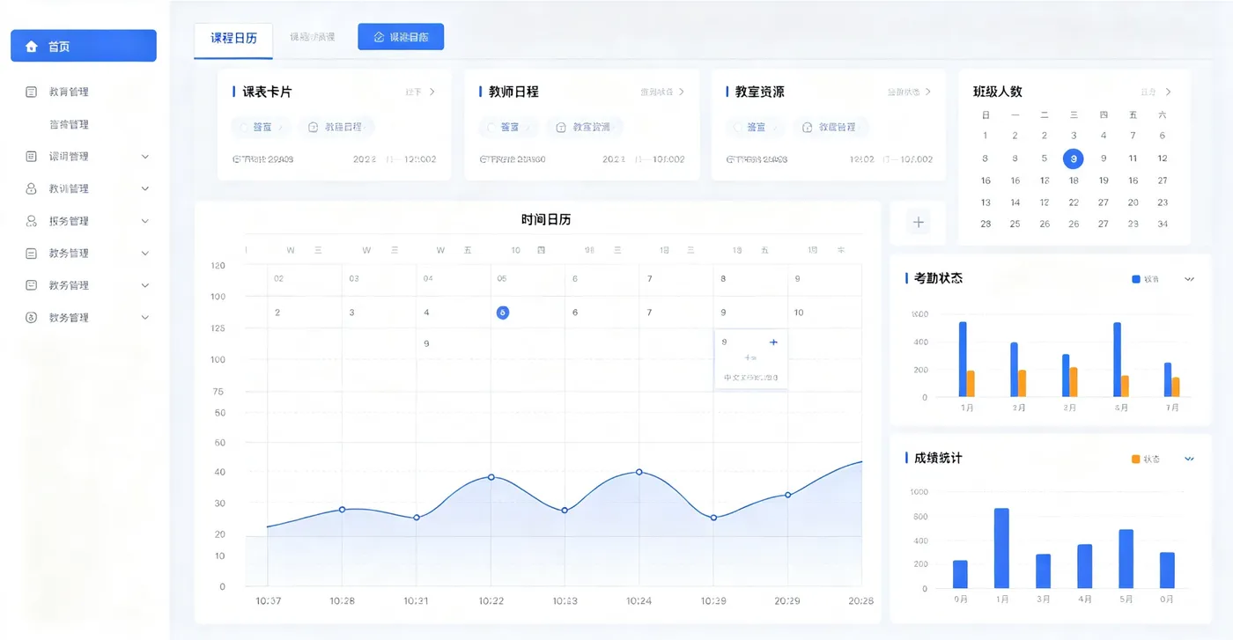
Task: Open the submenu item under 教育管理
Action: point(69,124)
